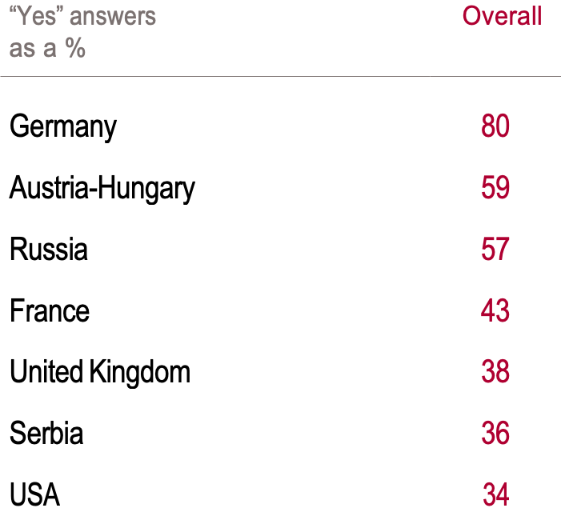Click the word Hungary in Austria-Hungary
The height and width of the screenshot is (528, 561).
(146, 190)
